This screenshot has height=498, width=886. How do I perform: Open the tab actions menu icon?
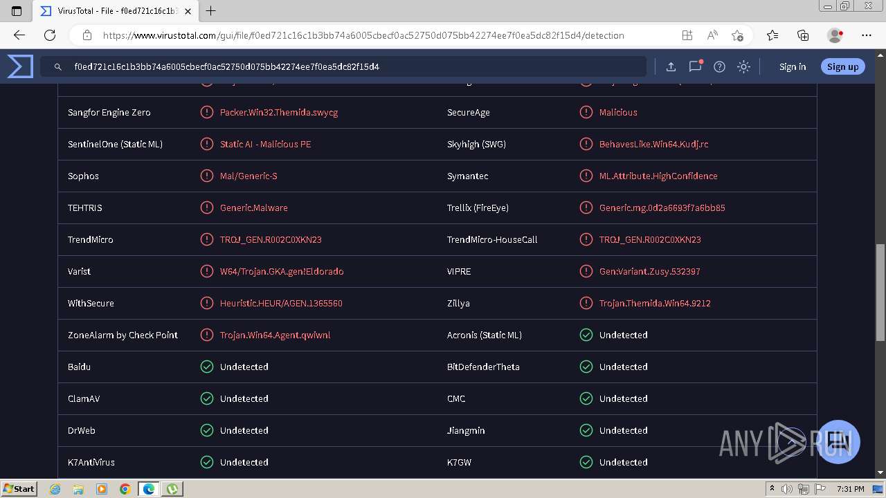pos(17,11)
